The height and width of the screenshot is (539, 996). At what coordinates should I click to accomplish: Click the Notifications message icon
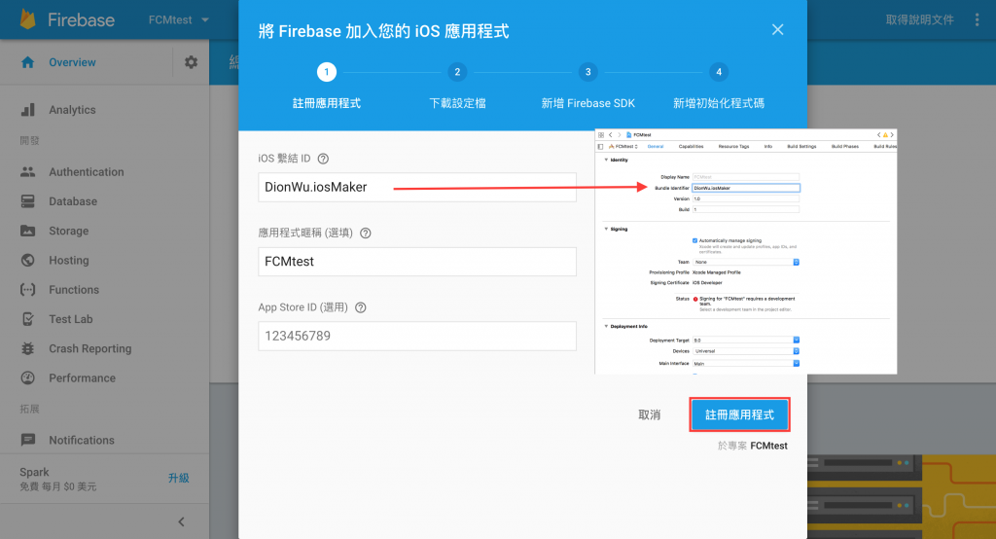28,440
